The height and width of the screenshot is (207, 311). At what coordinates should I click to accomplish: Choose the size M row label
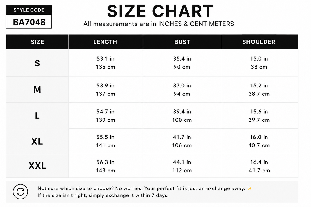click(x=37, y=90)
